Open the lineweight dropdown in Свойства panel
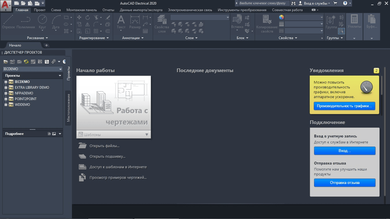The height and width of the screenshot is (219, 390). 304,24
